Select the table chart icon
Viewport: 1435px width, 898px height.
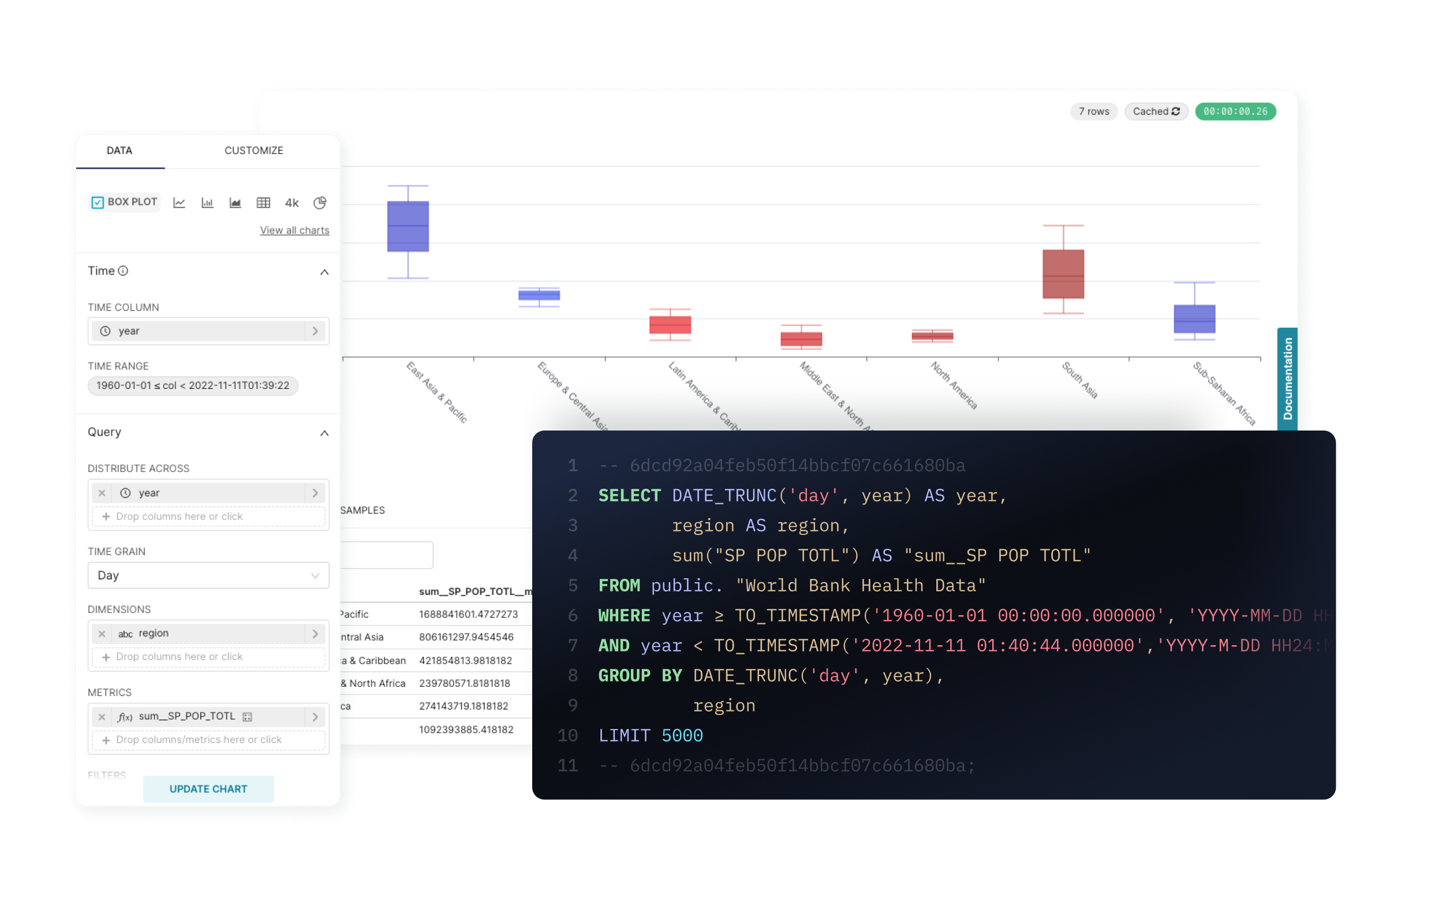263,203
